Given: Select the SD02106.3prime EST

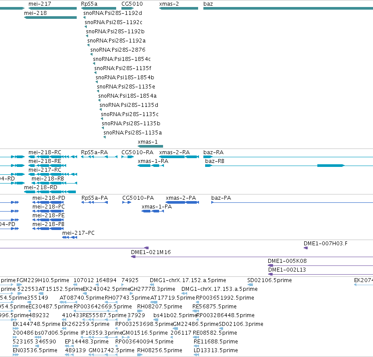Looking at the screenshot, I should [x=221, y=329].
